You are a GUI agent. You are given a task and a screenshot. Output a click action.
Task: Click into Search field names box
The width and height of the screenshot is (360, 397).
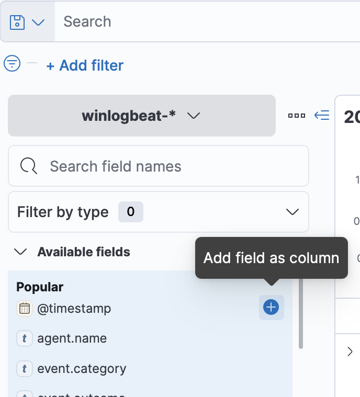point(159,166)
